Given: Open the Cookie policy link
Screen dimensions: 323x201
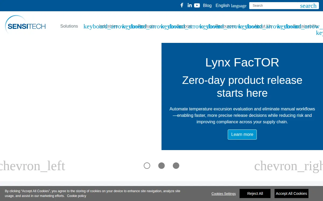Looking at the screenshot, I should pyautogui.click(x=77, y=196).
